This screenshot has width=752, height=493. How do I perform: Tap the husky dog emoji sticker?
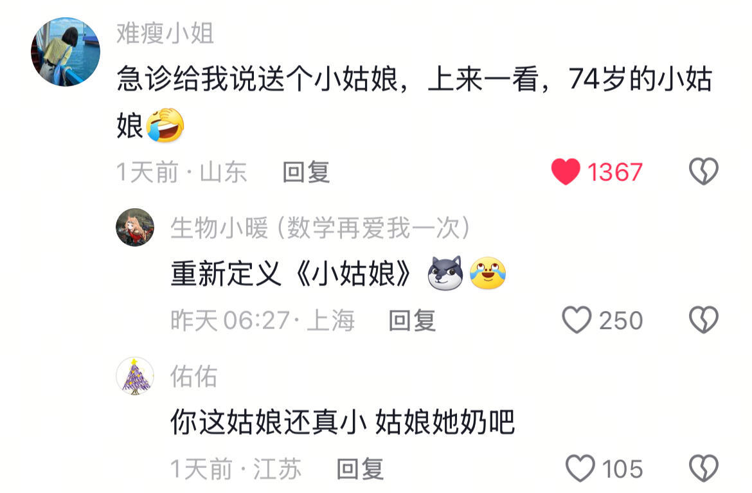click(x=445, y=273)
